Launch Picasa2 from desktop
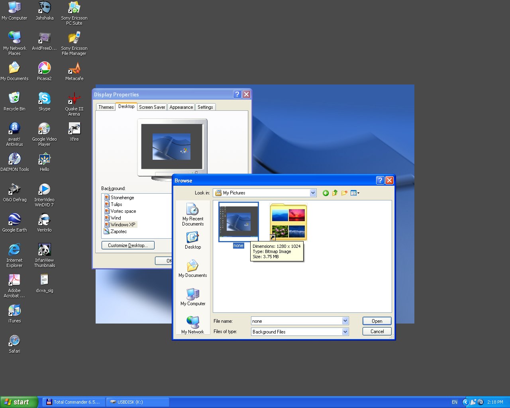This screenshot has height=408, width=510. (44, 71)
